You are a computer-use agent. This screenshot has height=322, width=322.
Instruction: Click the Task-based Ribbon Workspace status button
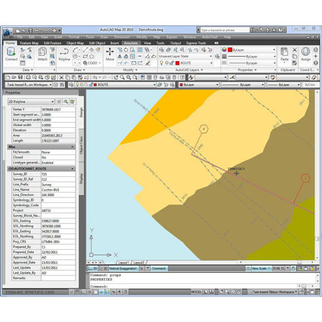[x=273, y=292]
